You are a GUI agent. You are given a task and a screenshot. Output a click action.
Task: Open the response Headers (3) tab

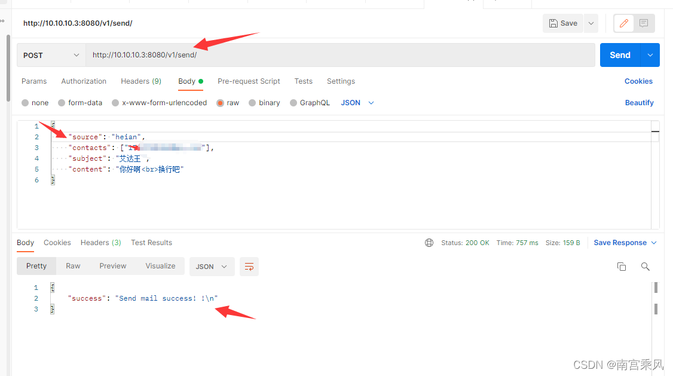tap(101, 243)
